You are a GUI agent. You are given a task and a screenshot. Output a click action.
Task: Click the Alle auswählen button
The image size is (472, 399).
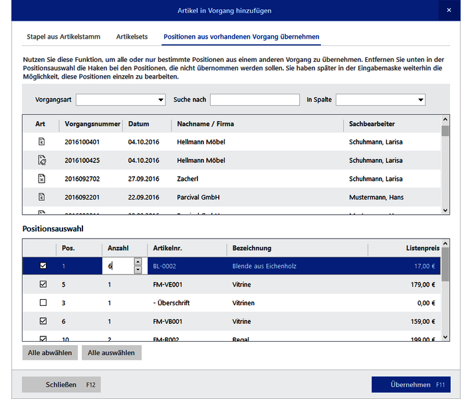112,352
